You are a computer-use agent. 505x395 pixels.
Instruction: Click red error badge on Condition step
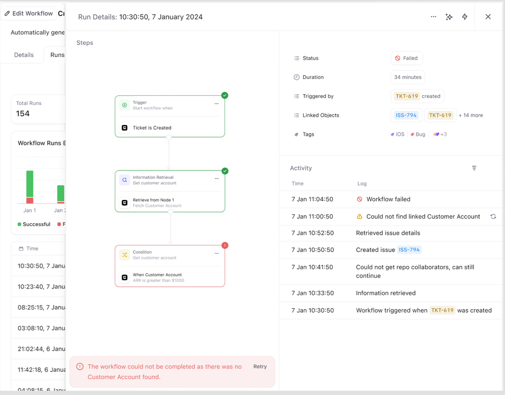tap(225, 246)
